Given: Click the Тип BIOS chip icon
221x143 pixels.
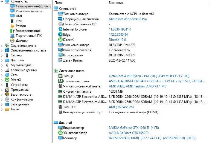Looking at the screenshot, I should (x=60, y=107).
